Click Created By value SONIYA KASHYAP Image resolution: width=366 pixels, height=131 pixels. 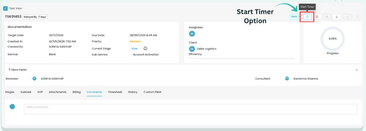60,47
